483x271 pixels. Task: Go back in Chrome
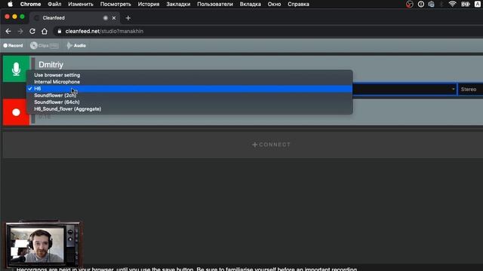tap(8, 32)
